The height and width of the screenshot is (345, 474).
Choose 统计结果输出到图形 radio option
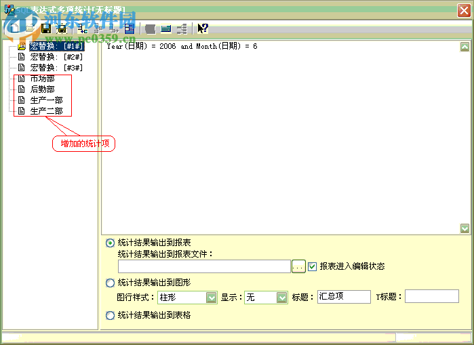click(110, 283)
